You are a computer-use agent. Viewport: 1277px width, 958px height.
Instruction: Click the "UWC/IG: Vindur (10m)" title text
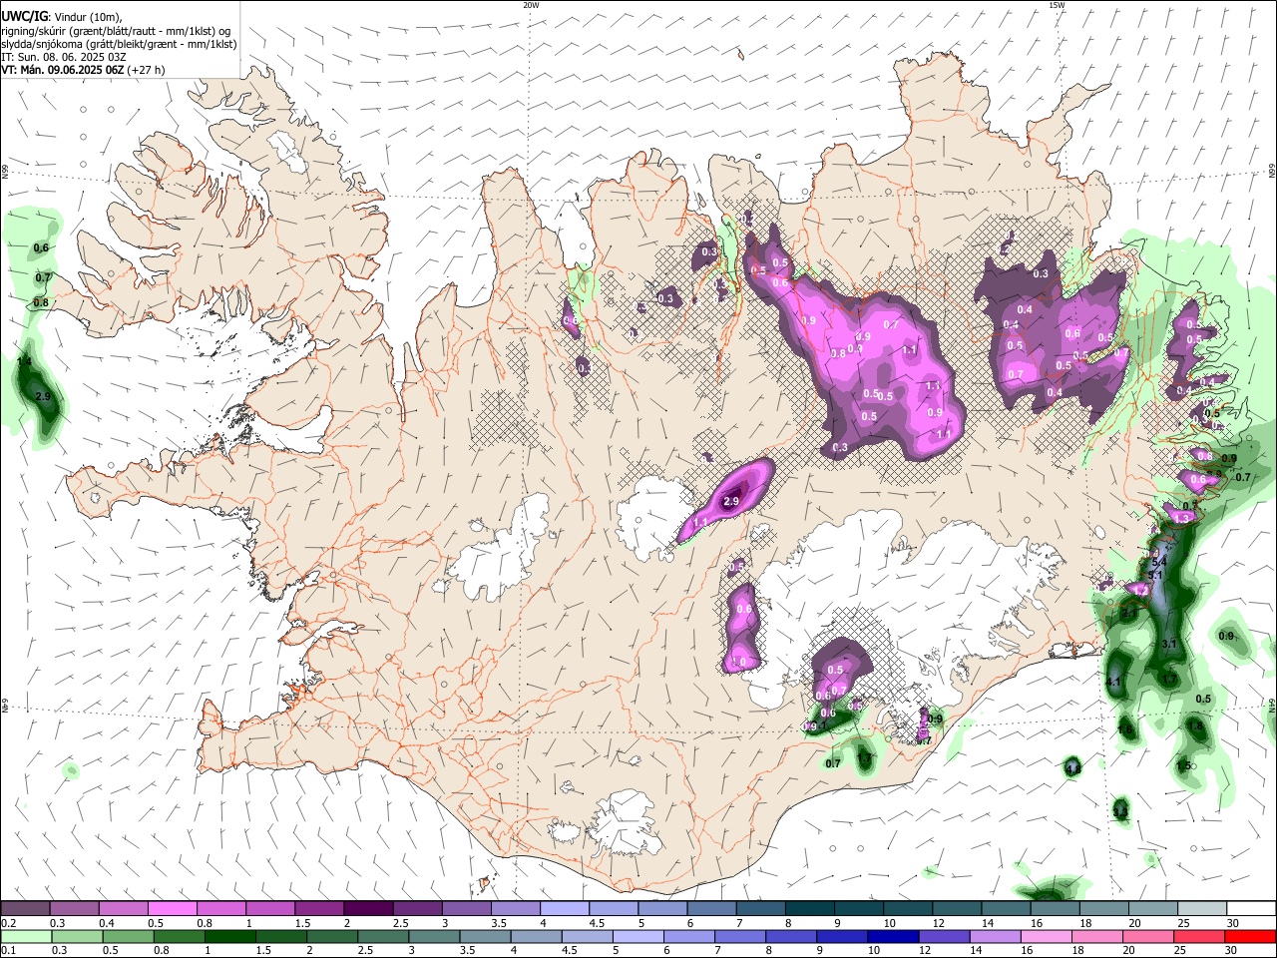coord(62,17)
